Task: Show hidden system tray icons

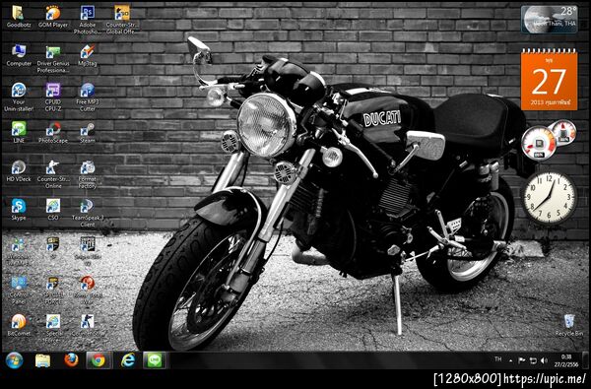Action: point(510,360)
